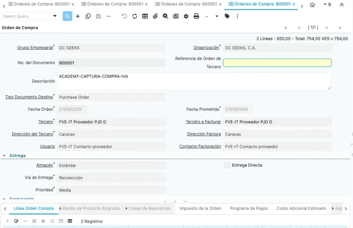
Task: Open Líneas de Requisición tab
Action: (148, 208)
